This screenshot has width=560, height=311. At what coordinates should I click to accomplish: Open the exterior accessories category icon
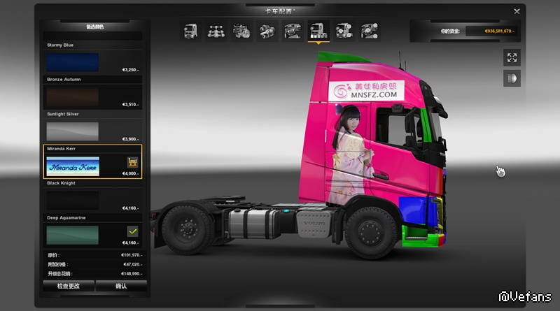(x=344, y=31)
